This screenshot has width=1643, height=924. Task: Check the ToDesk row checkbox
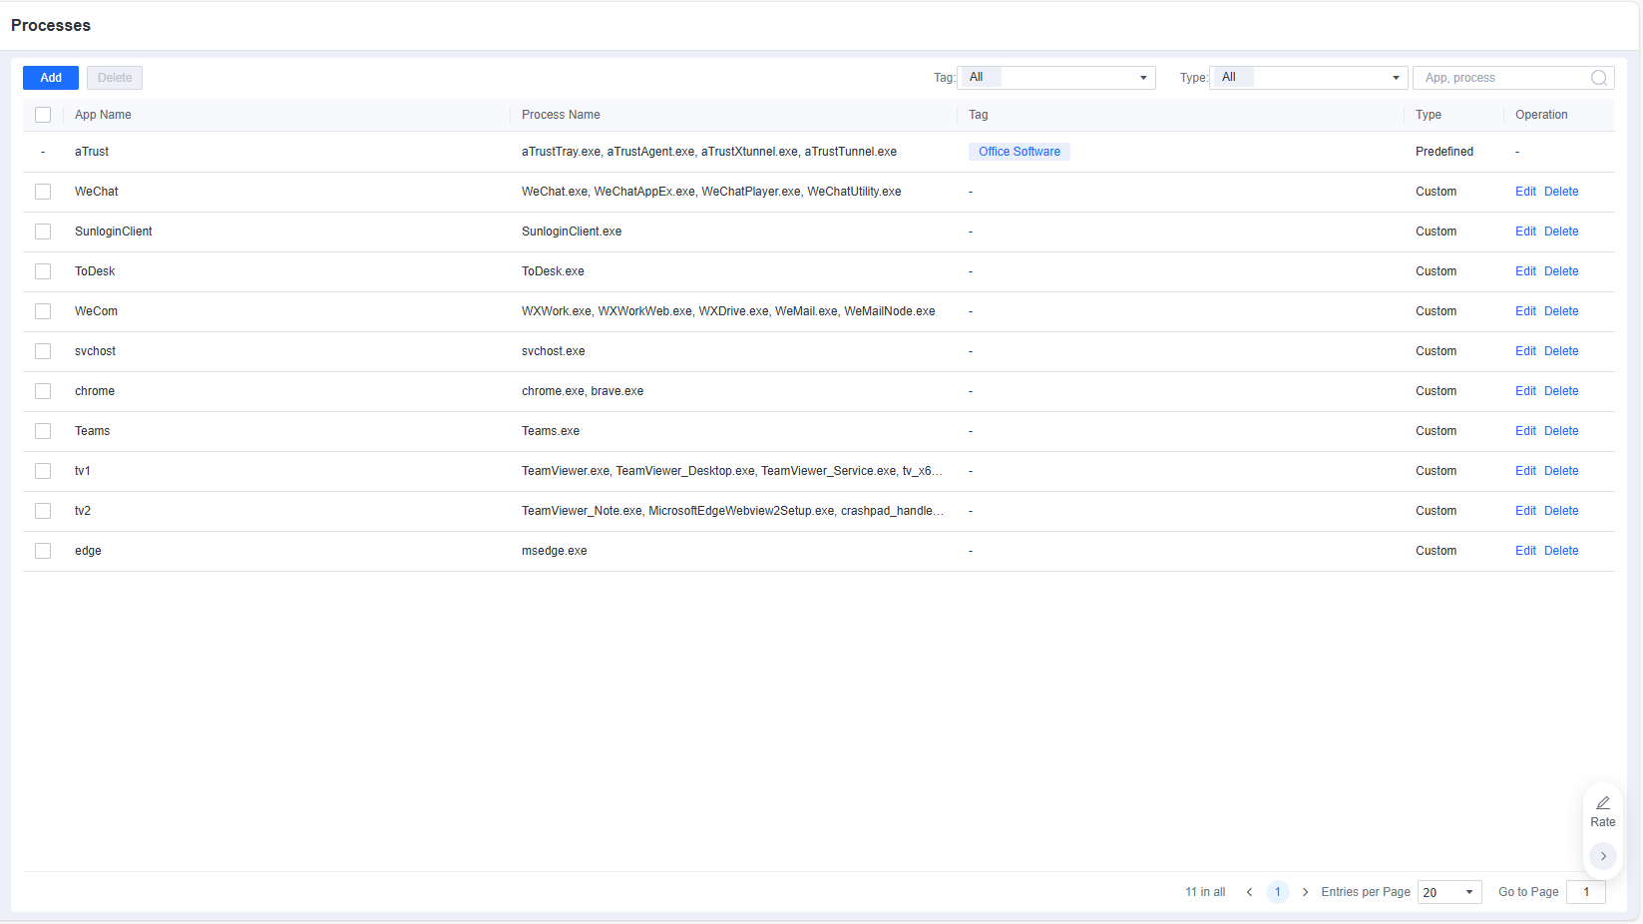point(43,271)
